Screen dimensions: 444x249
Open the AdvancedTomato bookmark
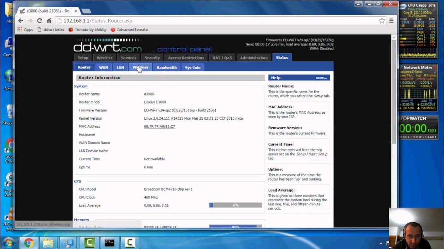coord(129,30)
